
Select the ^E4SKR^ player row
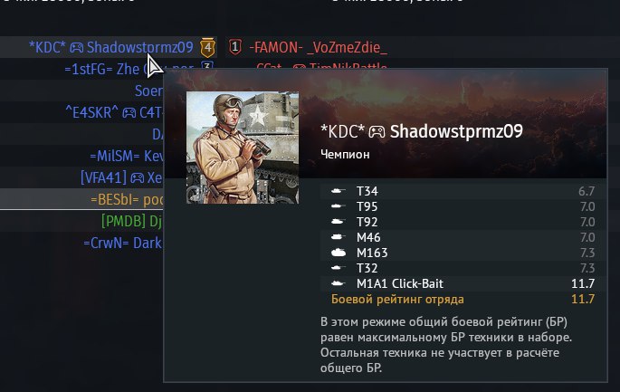pyautogui.click(x=81, y=113)
